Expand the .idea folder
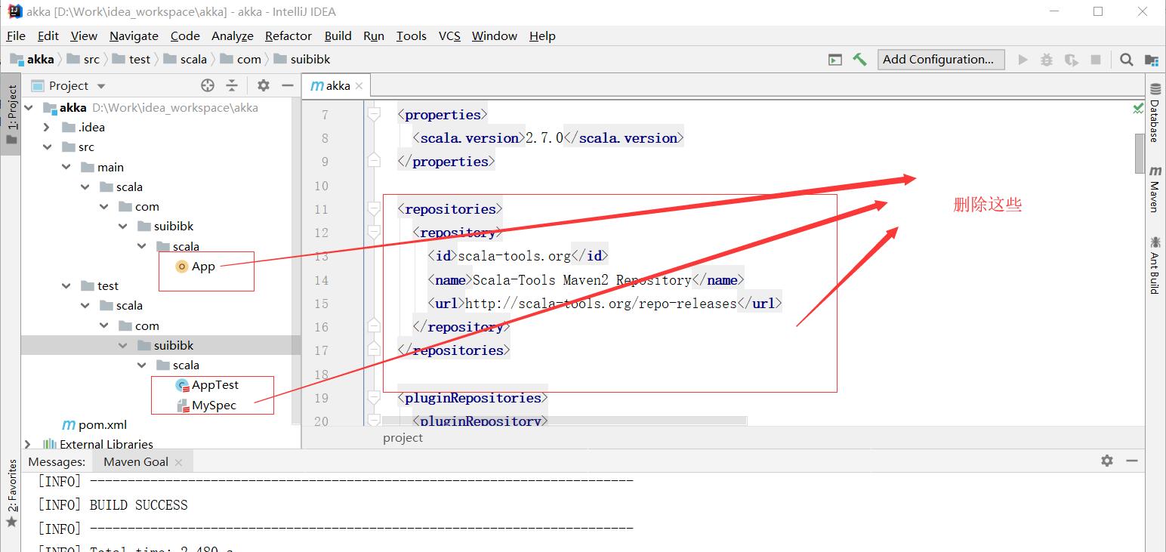The width and height of the screenshot is (1166, 552). [47, 127]
